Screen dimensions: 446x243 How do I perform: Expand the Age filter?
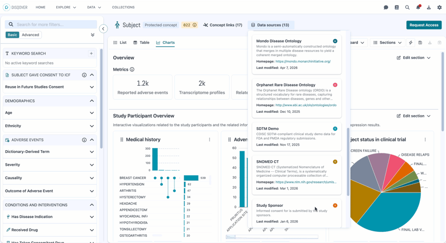(x=50, y=112)
